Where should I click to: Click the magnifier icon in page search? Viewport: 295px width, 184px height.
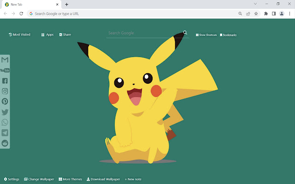point(185,33)
